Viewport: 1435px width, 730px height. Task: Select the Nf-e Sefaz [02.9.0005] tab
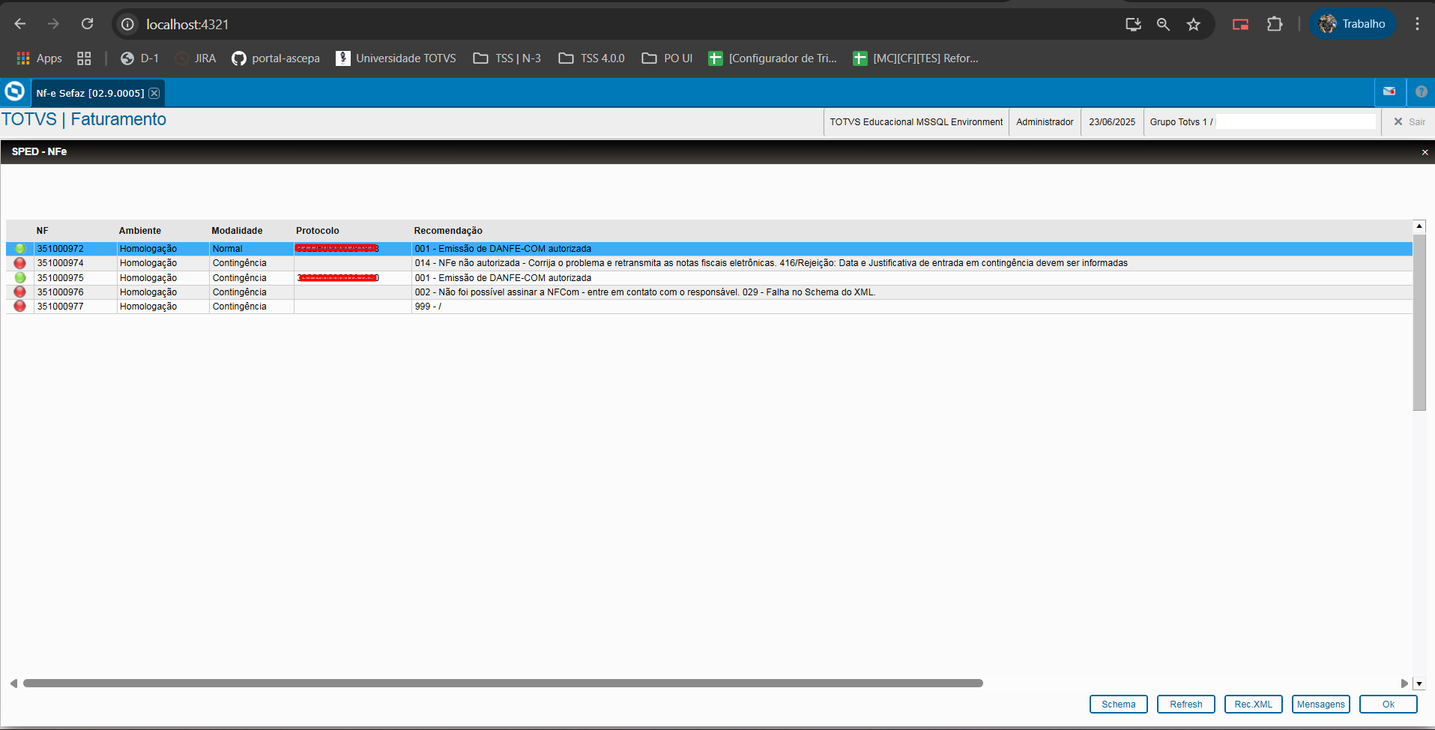tap(90, 93)
